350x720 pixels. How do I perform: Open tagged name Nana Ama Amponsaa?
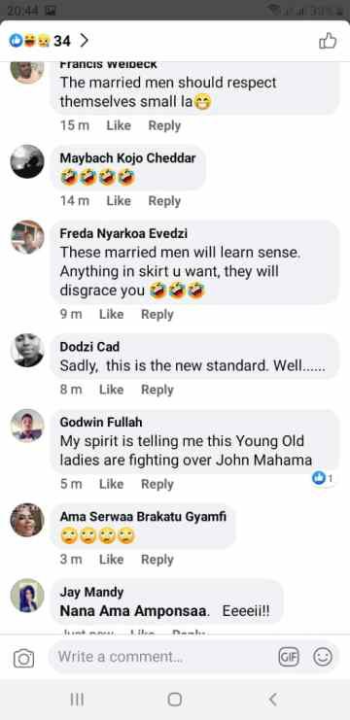[x=135, y=611]
